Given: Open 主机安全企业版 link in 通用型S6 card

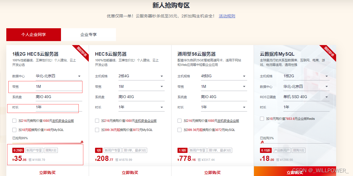Looking at the screenshot, I should click(x=228, y=121).
